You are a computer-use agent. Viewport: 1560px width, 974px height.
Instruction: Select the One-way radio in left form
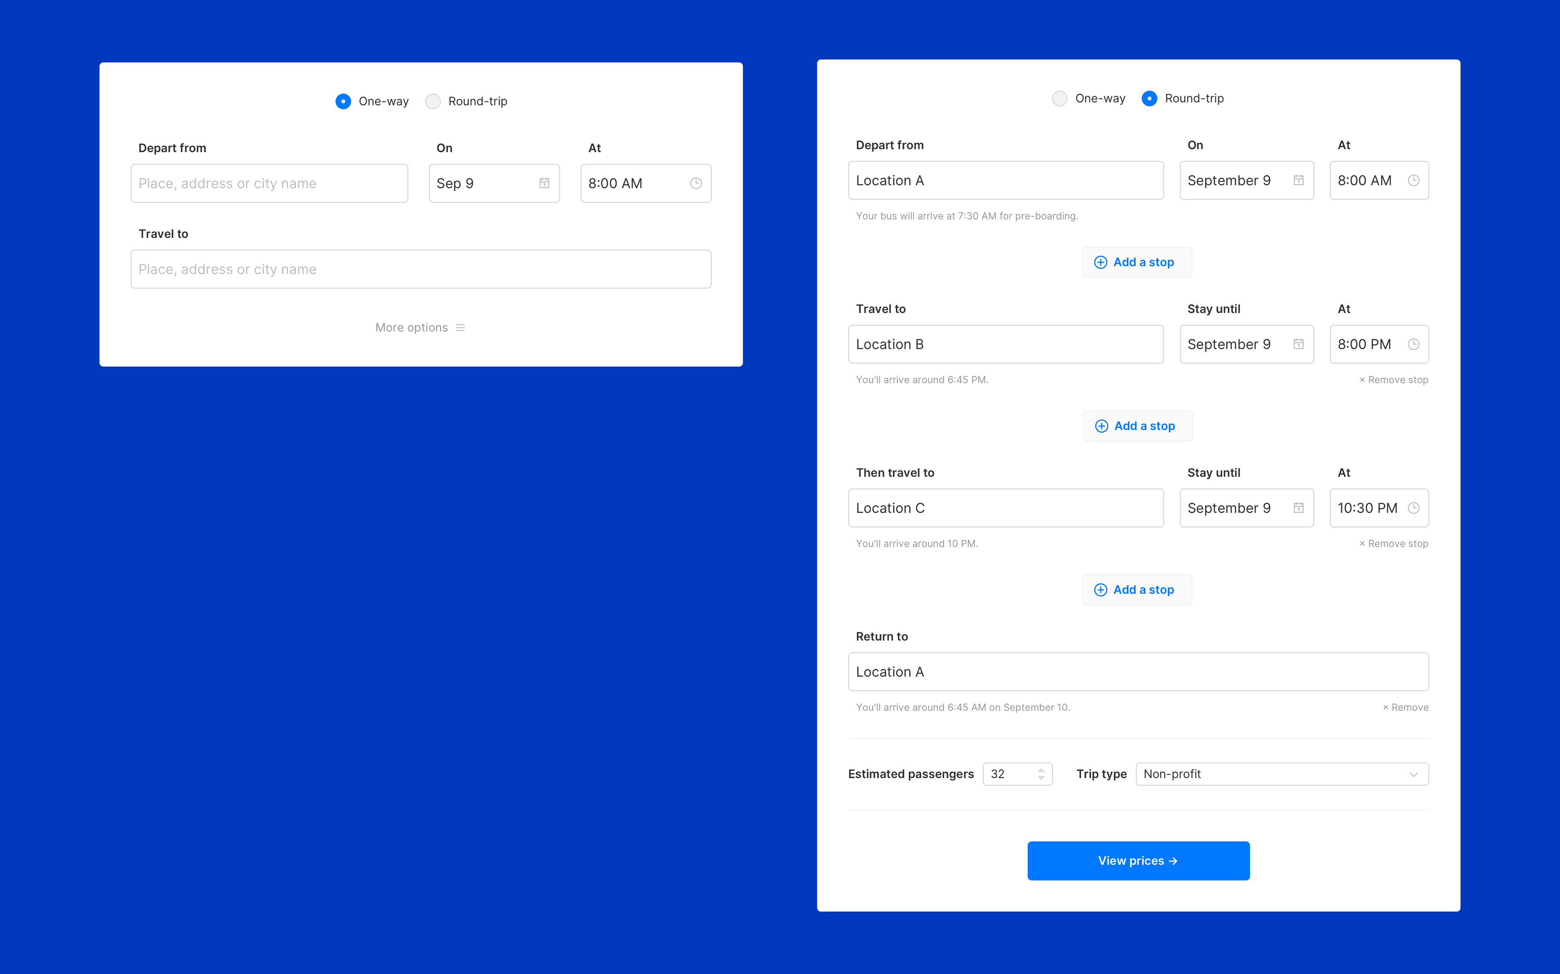pyautogui.click(x=343, y=102)
